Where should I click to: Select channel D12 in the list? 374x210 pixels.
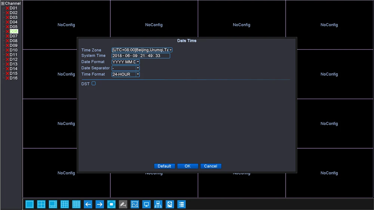coord(13,59)
